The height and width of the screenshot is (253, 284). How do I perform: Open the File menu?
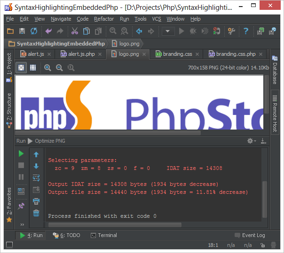click(10, 19)
